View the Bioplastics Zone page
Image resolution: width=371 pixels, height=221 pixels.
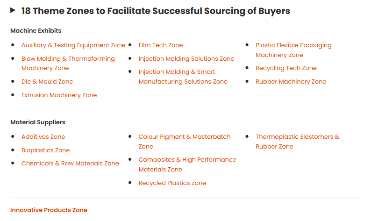[45, 150]
